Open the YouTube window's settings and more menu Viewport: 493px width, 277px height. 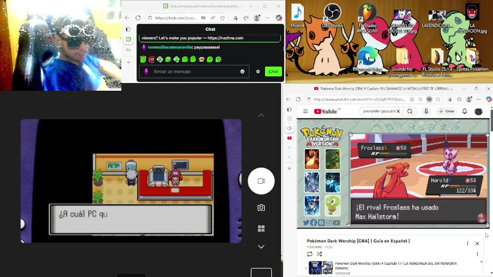[478, 99]
